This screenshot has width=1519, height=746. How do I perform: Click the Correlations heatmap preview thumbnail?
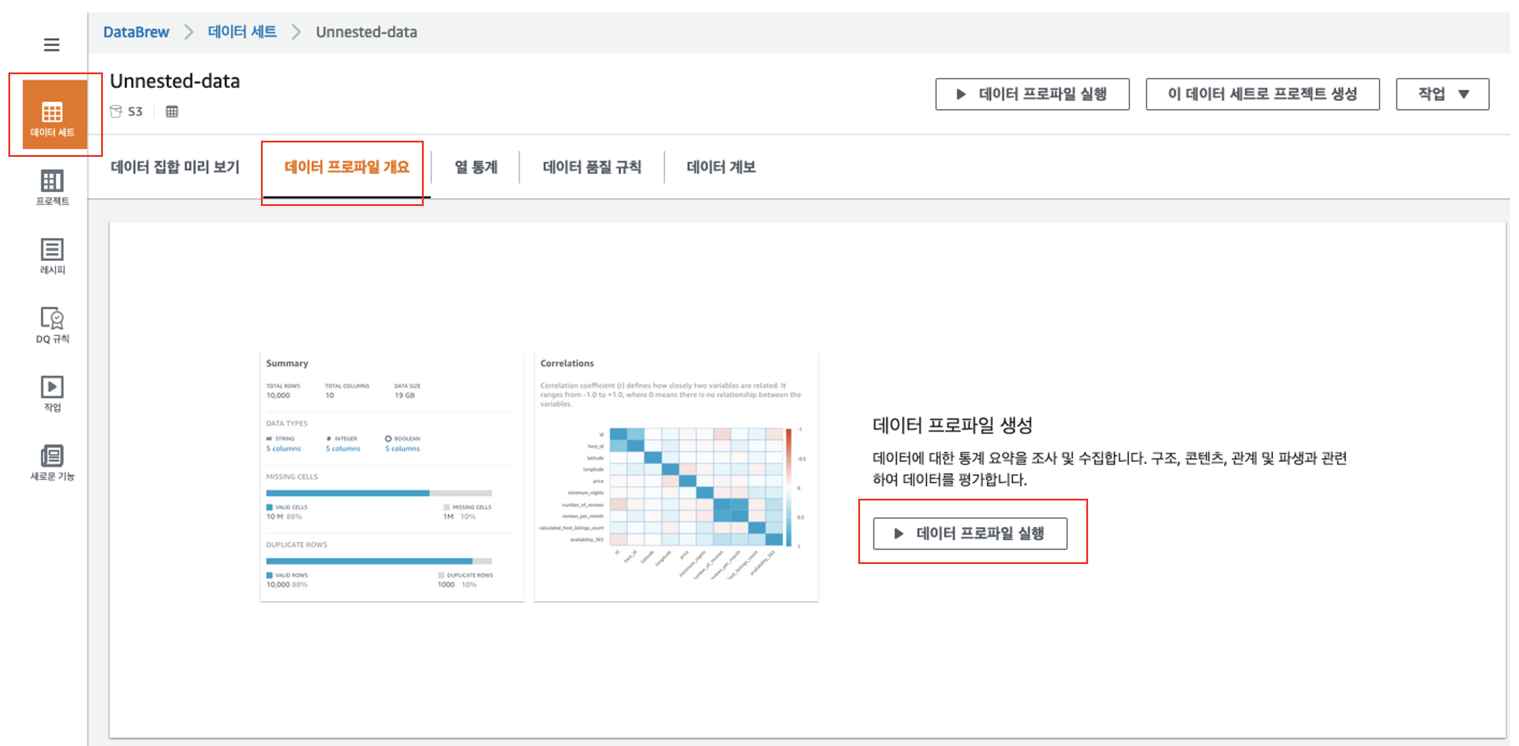[x=676, y=476]
